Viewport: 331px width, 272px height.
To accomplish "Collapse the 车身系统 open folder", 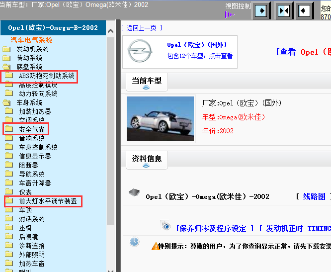I will click(6, 102).
